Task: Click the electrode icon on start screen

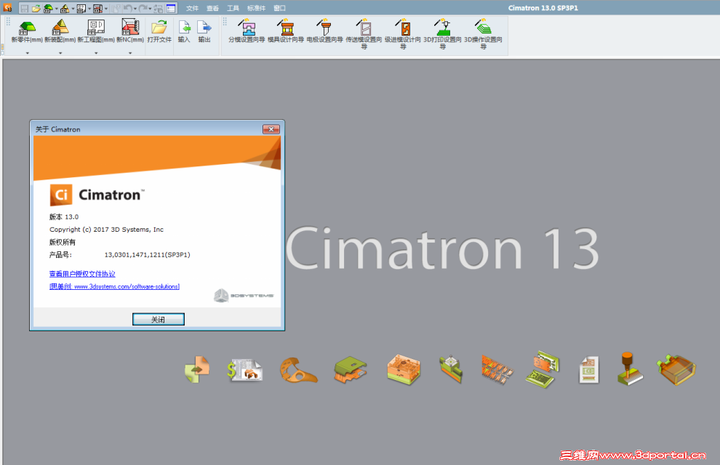Action: tap(451, 369)
